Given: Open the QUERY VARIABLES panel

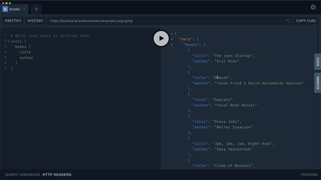Looking at the screenshot, I should tap(23, 174).
